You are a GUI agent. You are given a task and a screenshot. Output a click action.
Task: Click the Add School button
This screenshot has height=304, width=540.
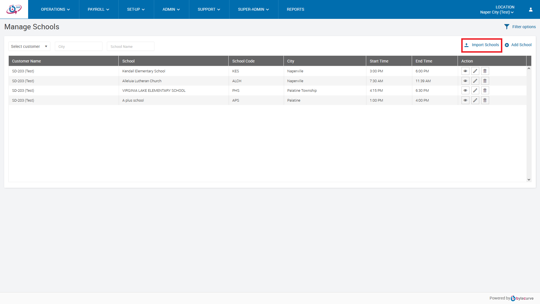[518, 45]
